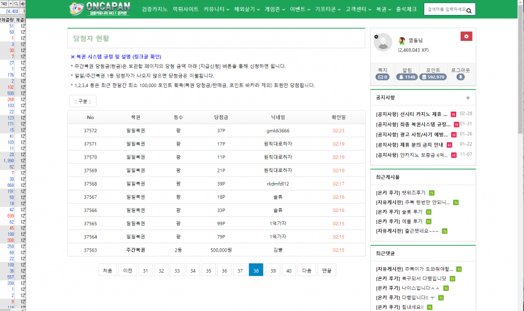
Task: Open recent comment 주복이가 도와줘야할
Action: [x=414, y=269]
